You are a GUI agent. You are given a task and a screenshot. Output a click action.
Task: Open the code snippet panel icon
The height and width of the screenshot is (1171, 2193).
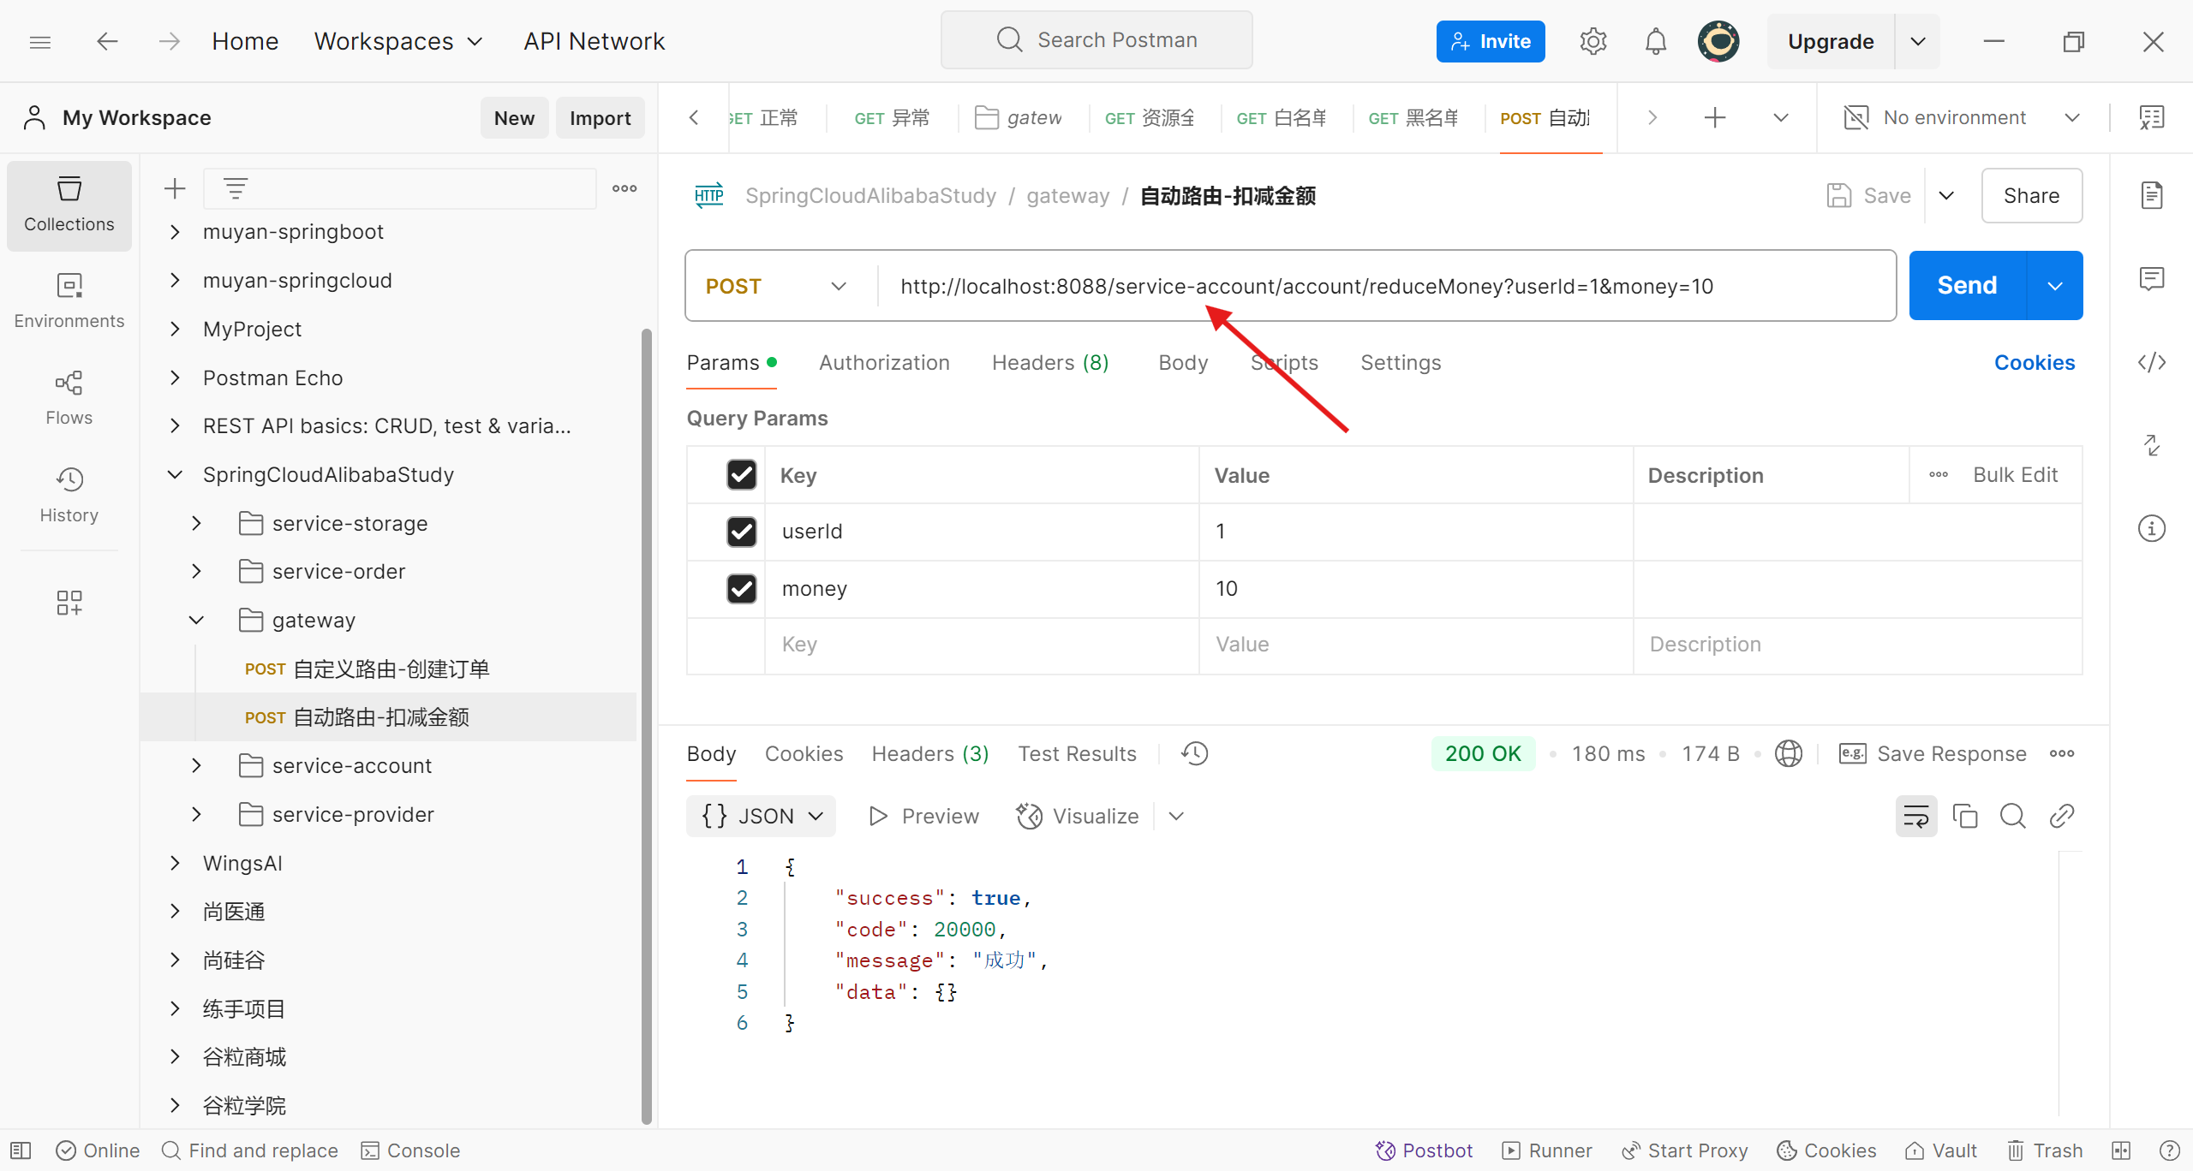coord(2151,362)
